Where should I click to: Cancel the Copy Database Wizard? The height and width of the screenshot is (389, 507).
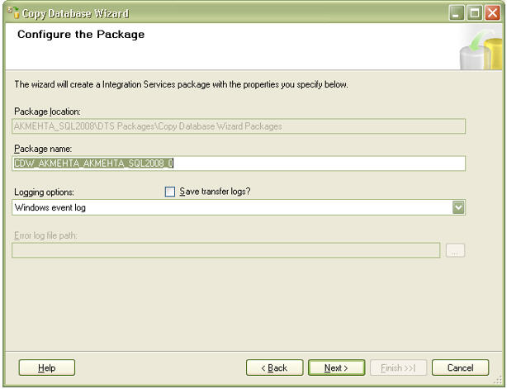point(460,368)
